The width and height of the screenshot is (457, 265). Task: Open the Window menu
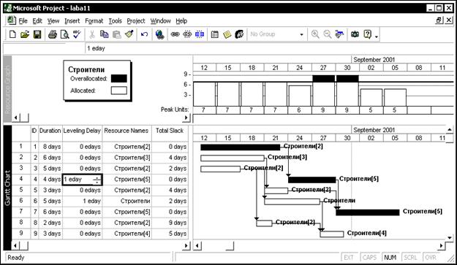click(x=161, y=21)
